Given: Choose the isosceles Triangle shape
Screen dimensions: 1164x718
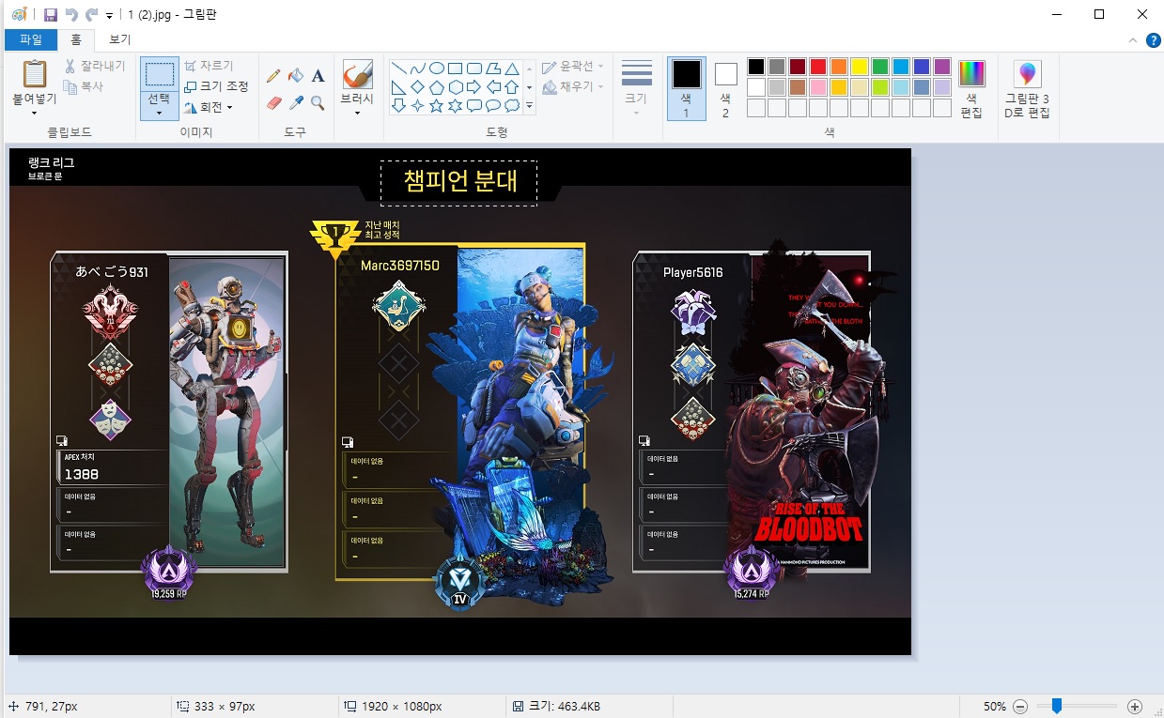Looking at the screenshot, I should coord(511,69).
